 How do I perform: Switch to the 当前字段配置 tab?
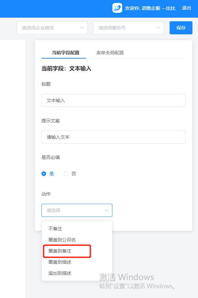point(65,53)
